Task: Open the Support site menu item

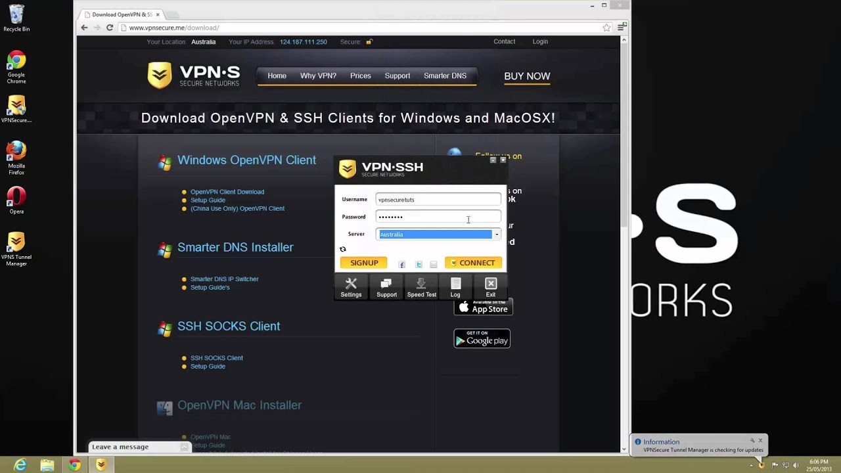Action: (x=397, y=76)
